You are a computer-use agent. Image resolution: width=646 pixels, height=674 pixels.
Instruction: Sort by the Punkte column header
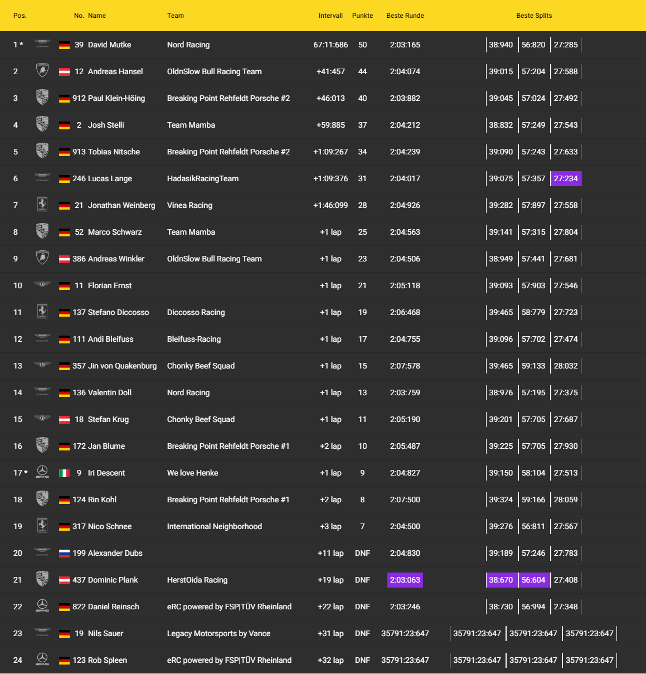(x=362, y=16)
